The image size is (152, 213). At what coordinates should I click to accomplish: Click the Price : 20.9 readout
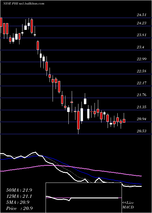[x=19, y=208]
